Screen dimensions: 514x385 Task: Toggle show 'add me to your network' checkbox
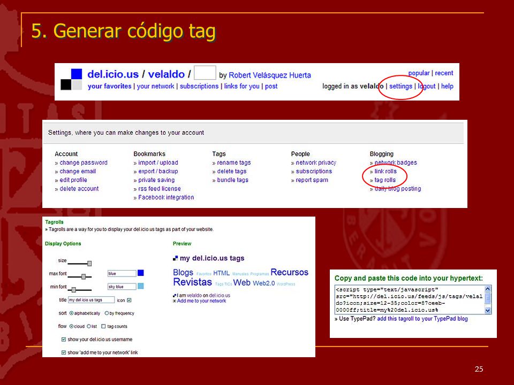click(x=64, y=352)
